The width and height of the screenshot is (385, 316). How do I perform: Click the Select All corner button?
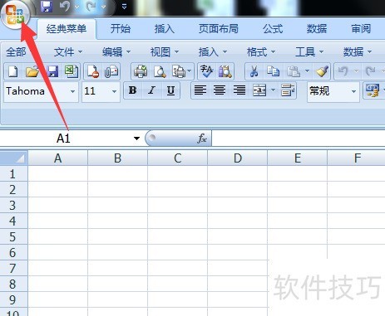[x=14, y=158]
